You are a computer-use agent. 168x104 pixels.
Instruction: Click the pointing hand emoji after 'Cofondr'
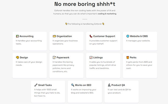pyautogui.click(x=103, y=24)
